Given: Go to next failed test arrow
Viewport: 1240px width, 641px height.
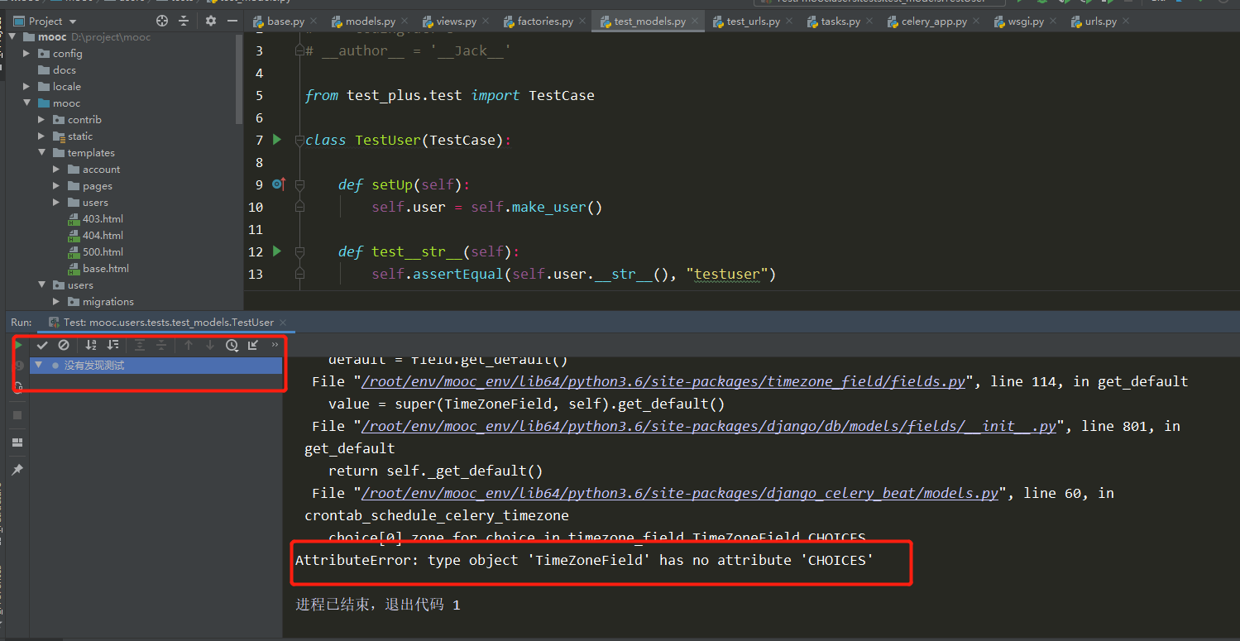Looking at the screenshot, I should pyautogui.click(x=210, y=345).
